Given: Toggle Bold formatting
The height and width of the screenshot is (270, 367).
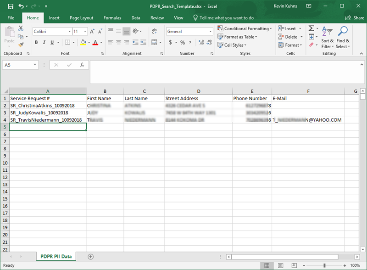Looking at the screenshot, I should pos(37,43).
